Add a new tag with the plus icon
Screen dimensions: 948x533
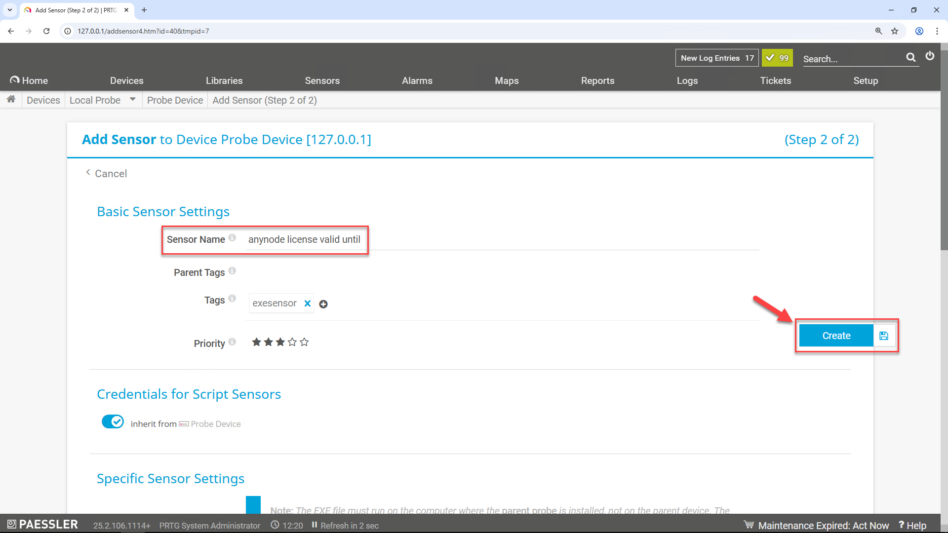point(323,304)
